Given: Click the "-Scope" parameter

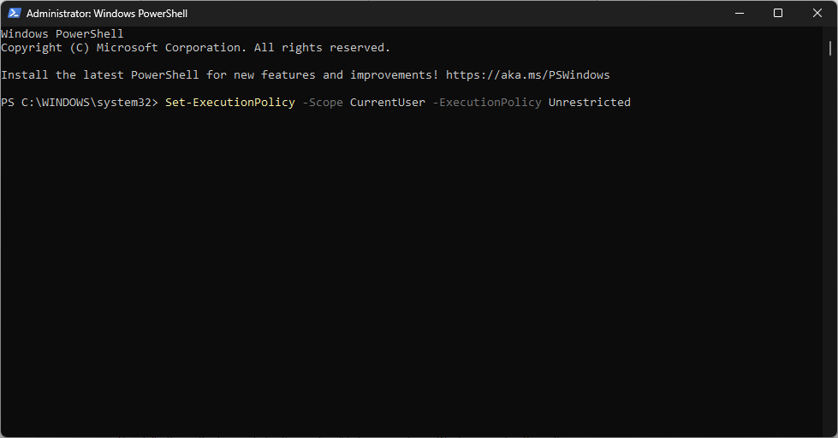Looking at the screenshot, I should [323, 103].
